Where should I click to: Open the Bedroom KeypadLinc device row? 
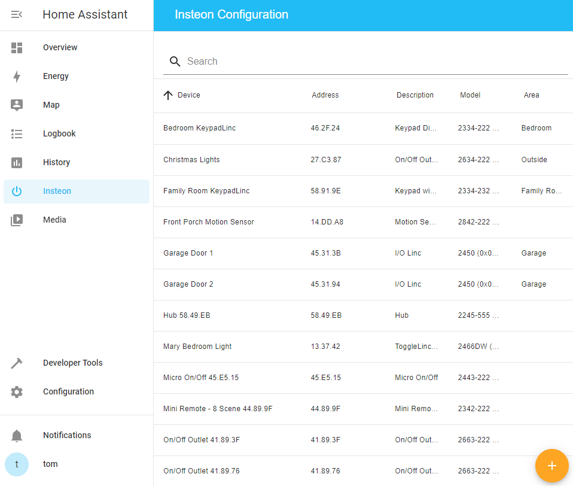click(x=199, y=127)
